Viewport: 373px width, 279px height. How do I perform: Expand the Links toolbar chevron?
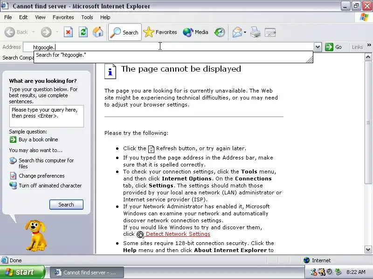click(x=369, y=45)
